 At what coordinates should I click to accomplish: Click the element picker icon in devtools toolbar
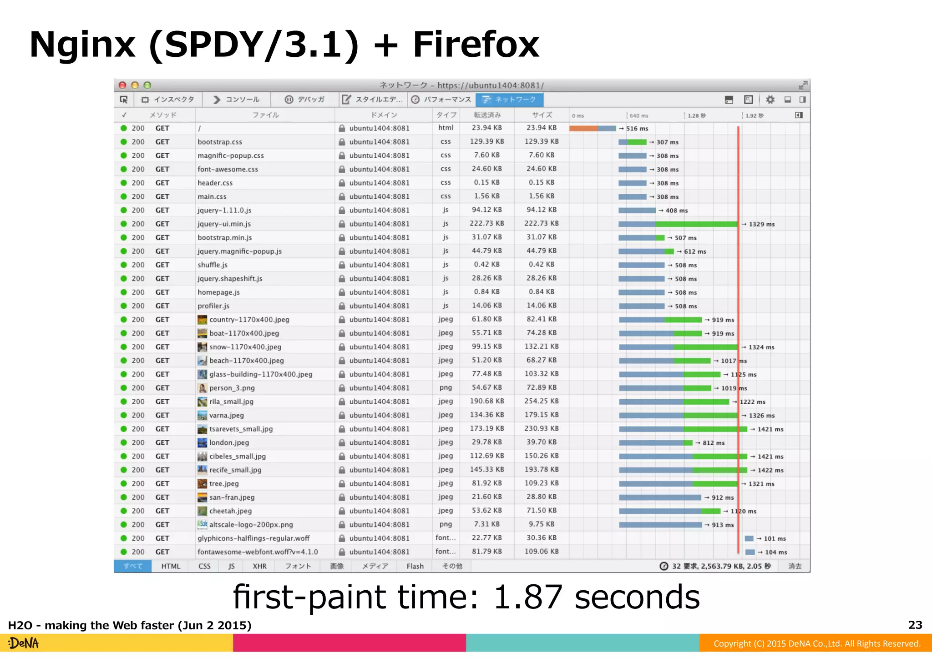tap(124, 100)
